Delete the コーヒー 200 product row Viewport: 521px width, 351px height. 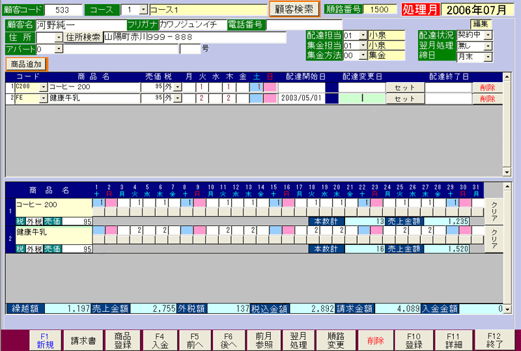point(487,87)
